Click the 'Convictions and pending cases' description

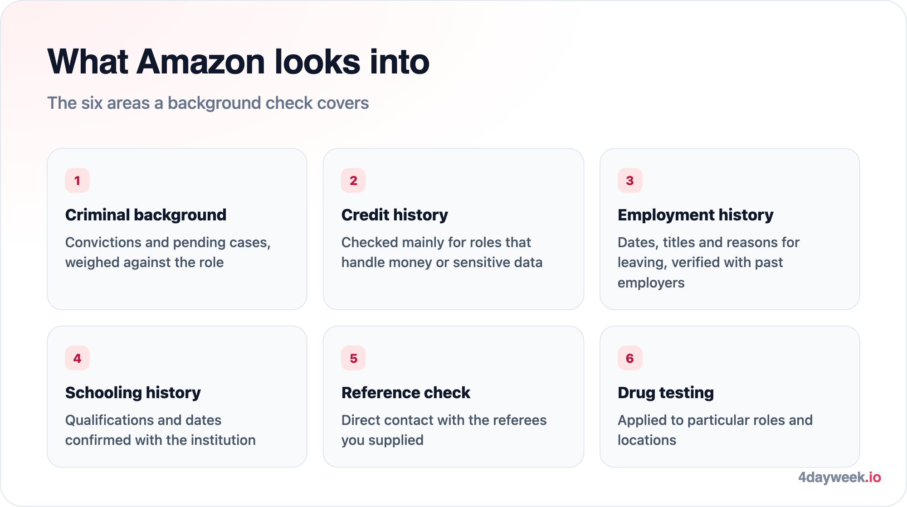[168, 252]
